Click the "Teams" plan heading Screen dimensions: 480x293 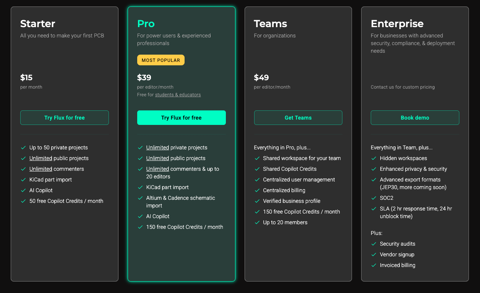click(x=271, y=24)
